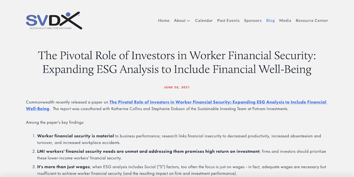The image size is (354, 177).
Task: Go to the Calendar page
Action: click(204, 21)
